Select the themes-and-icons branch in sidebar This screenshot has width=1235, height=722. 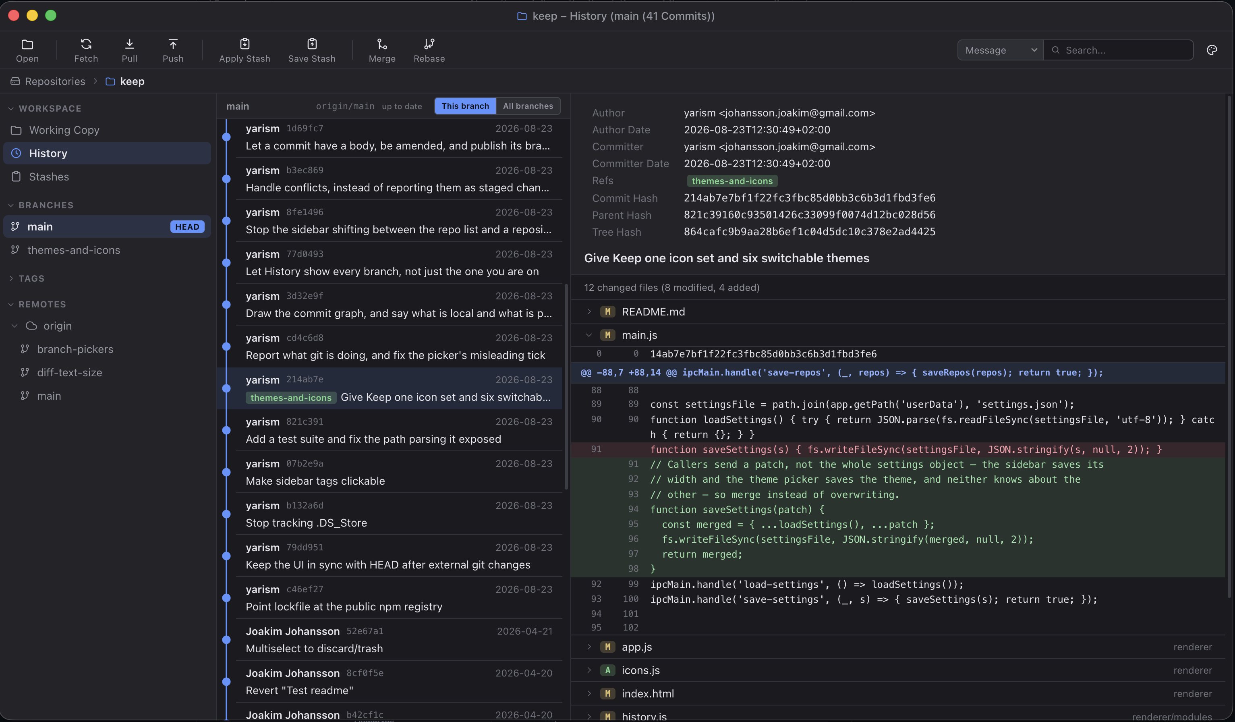point(107,250)
